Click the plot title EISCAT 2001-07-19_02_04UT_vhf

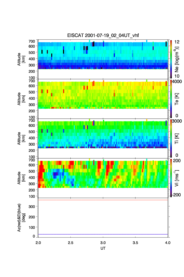103,36
